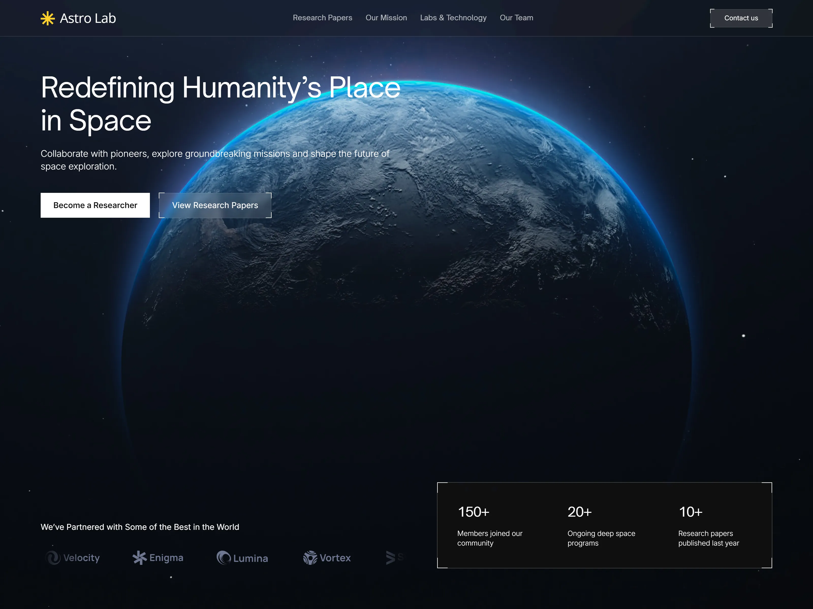This screenshot has width=813, height=609.
Task: Click the Velocity partner name
Action: 81,557
